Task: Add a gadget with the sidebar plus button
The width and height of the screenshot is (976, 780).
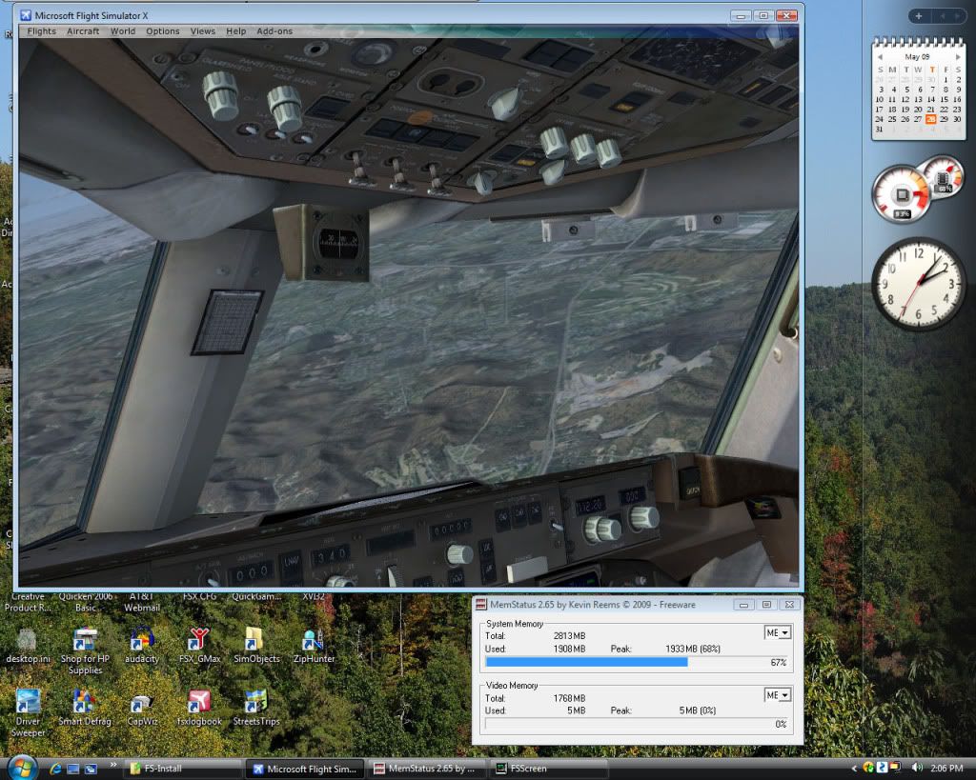Action: [x=918, y=16]
